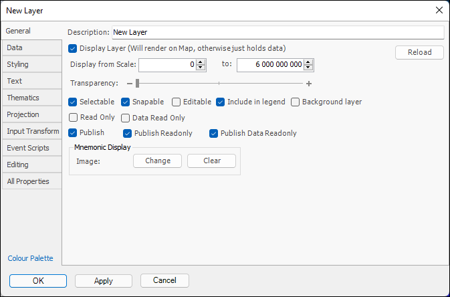450x297 pixels.
Task: Select the Event Scripts tab
Action: 27,148
